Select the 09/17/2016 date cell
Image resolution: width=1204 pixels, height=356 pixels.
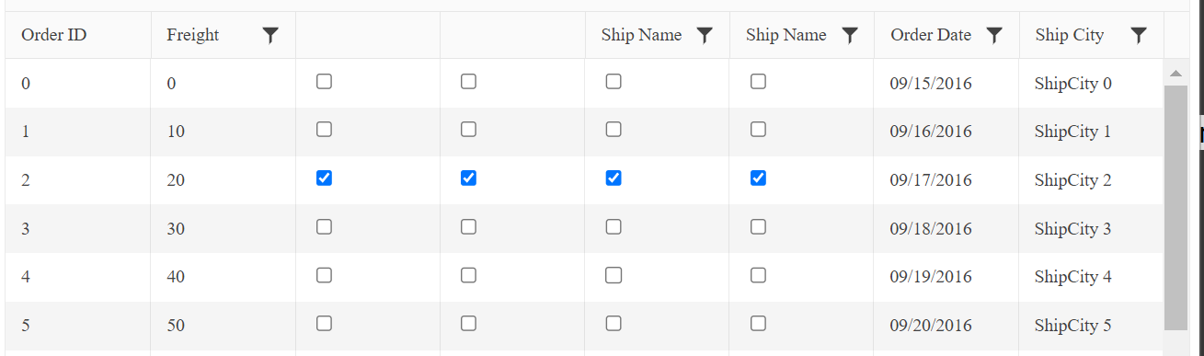(931, 180)
